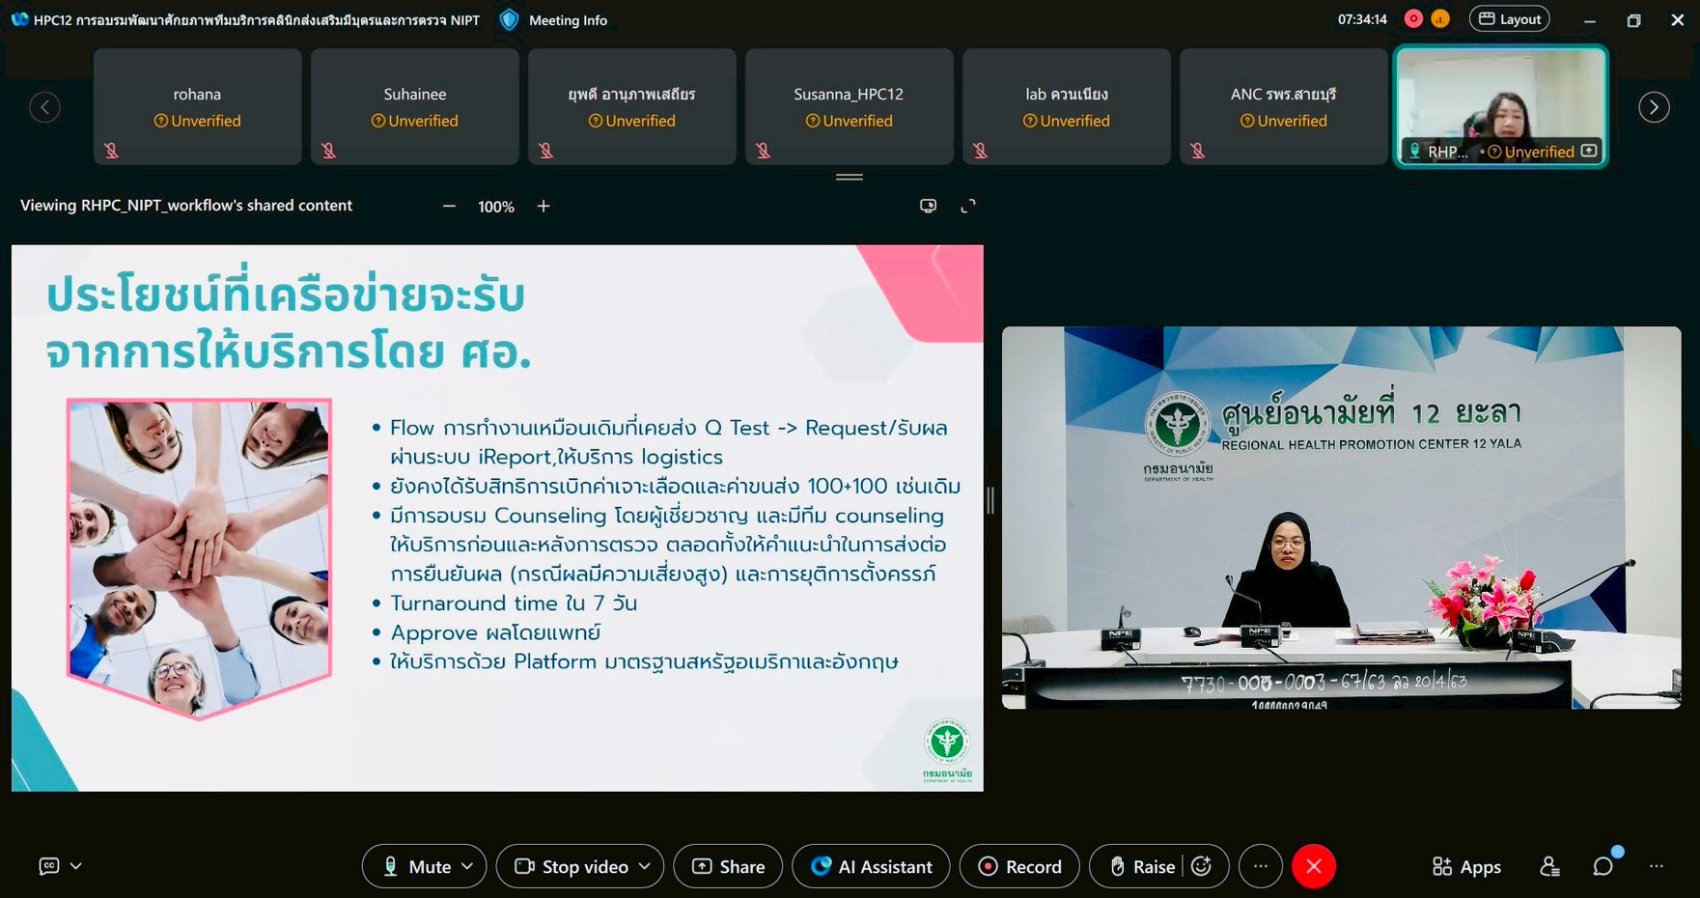
Task: Click the Share button
Action: click(x=728, y=866)
